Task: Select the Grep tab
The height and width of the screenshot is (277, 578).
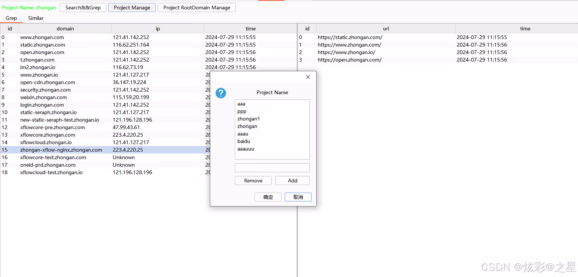Action: (11, 18)
